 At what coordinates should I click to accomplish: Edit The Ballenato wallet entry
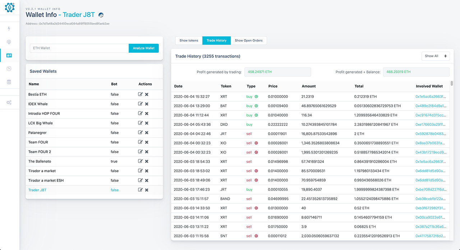pos(140,161)
